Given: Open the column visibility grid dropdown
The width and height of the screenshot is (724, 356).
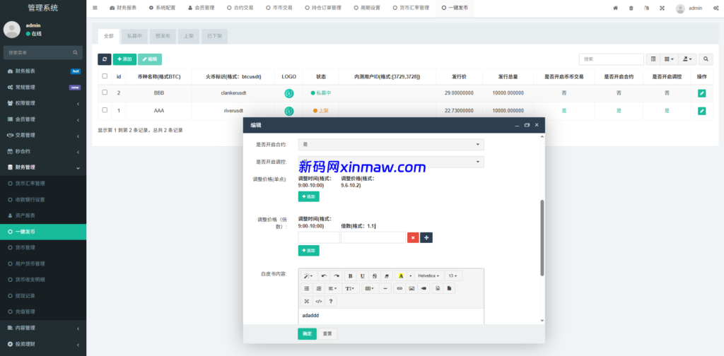Looking at the screenshot, I should (x=669, y=59).
